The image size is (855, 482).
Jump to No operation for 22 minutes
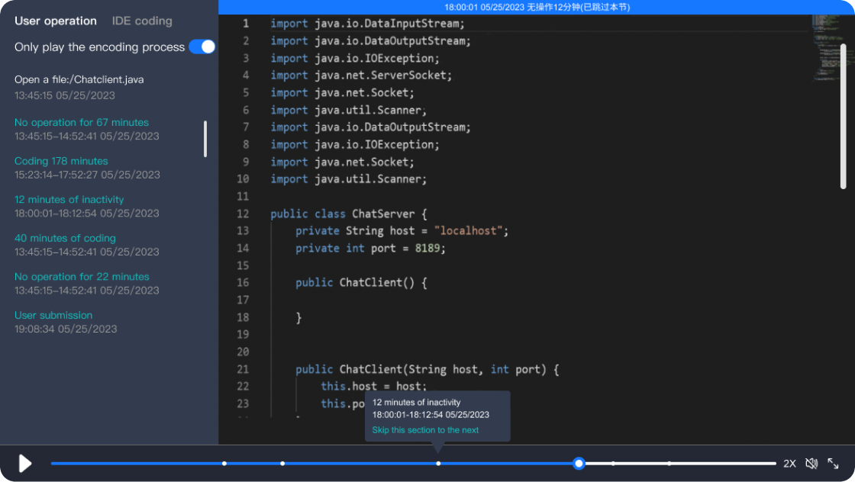82,277
